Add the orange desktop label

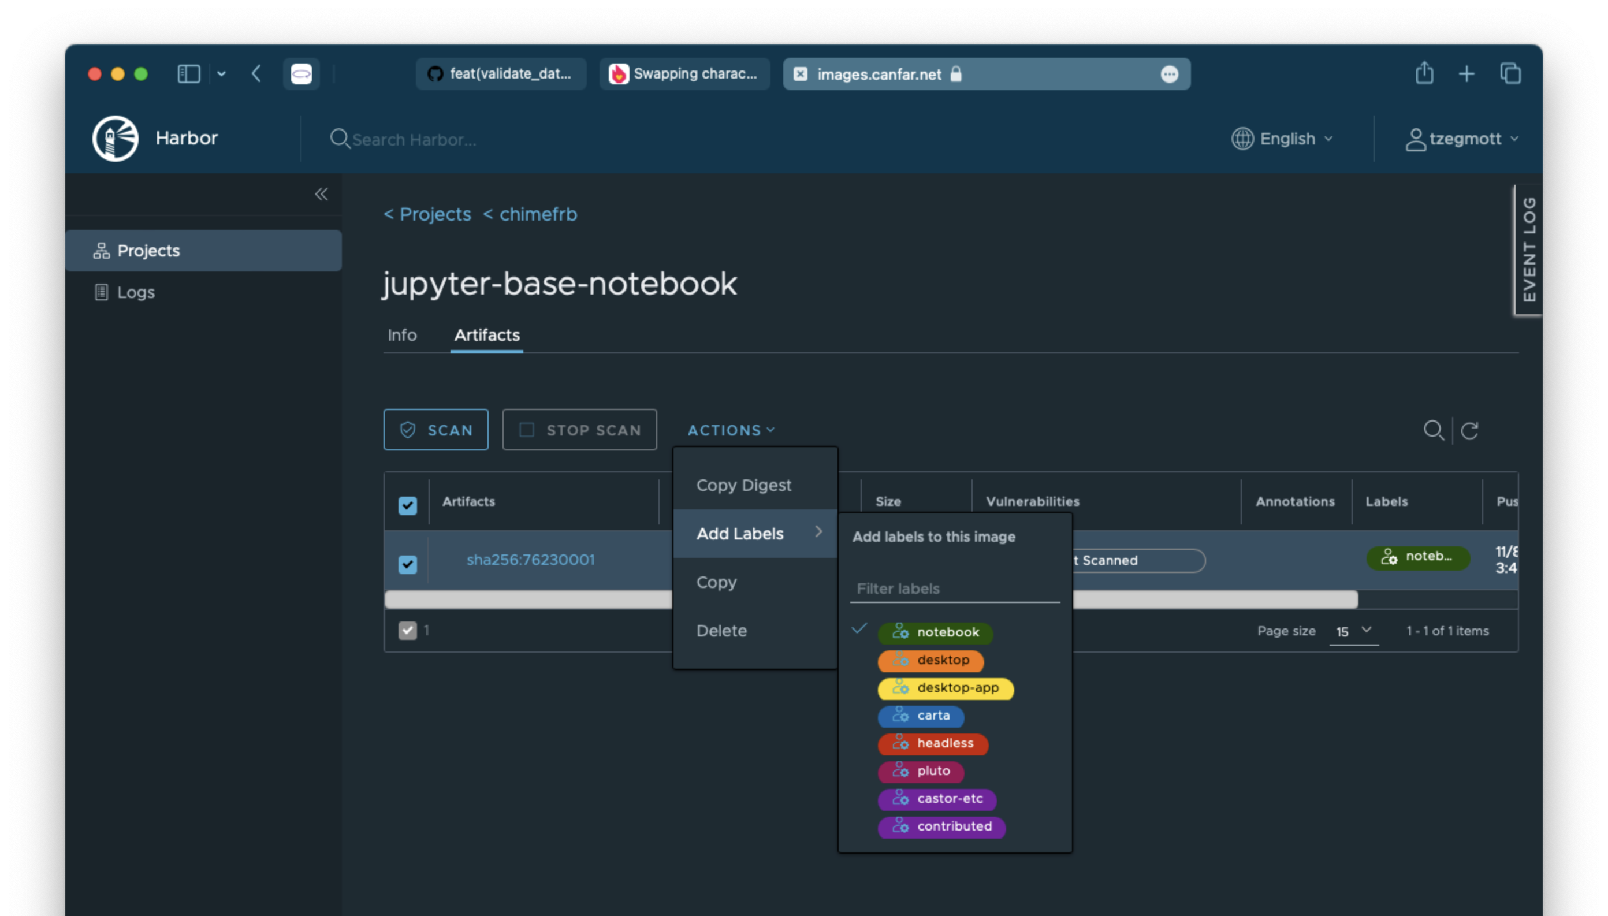tap(930, 660)
